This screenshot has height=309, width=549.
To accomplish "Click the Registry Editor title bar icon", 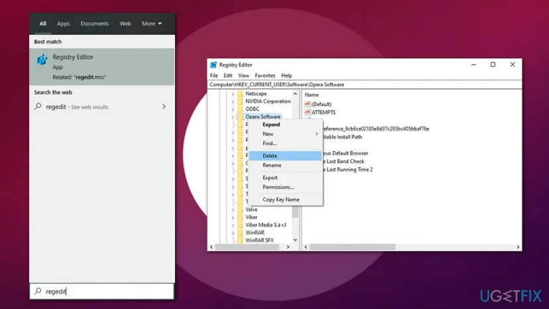I will click(x=213, y=65).
